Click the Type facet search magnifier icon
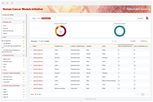The image size is (153, 102). click(24, 37)
